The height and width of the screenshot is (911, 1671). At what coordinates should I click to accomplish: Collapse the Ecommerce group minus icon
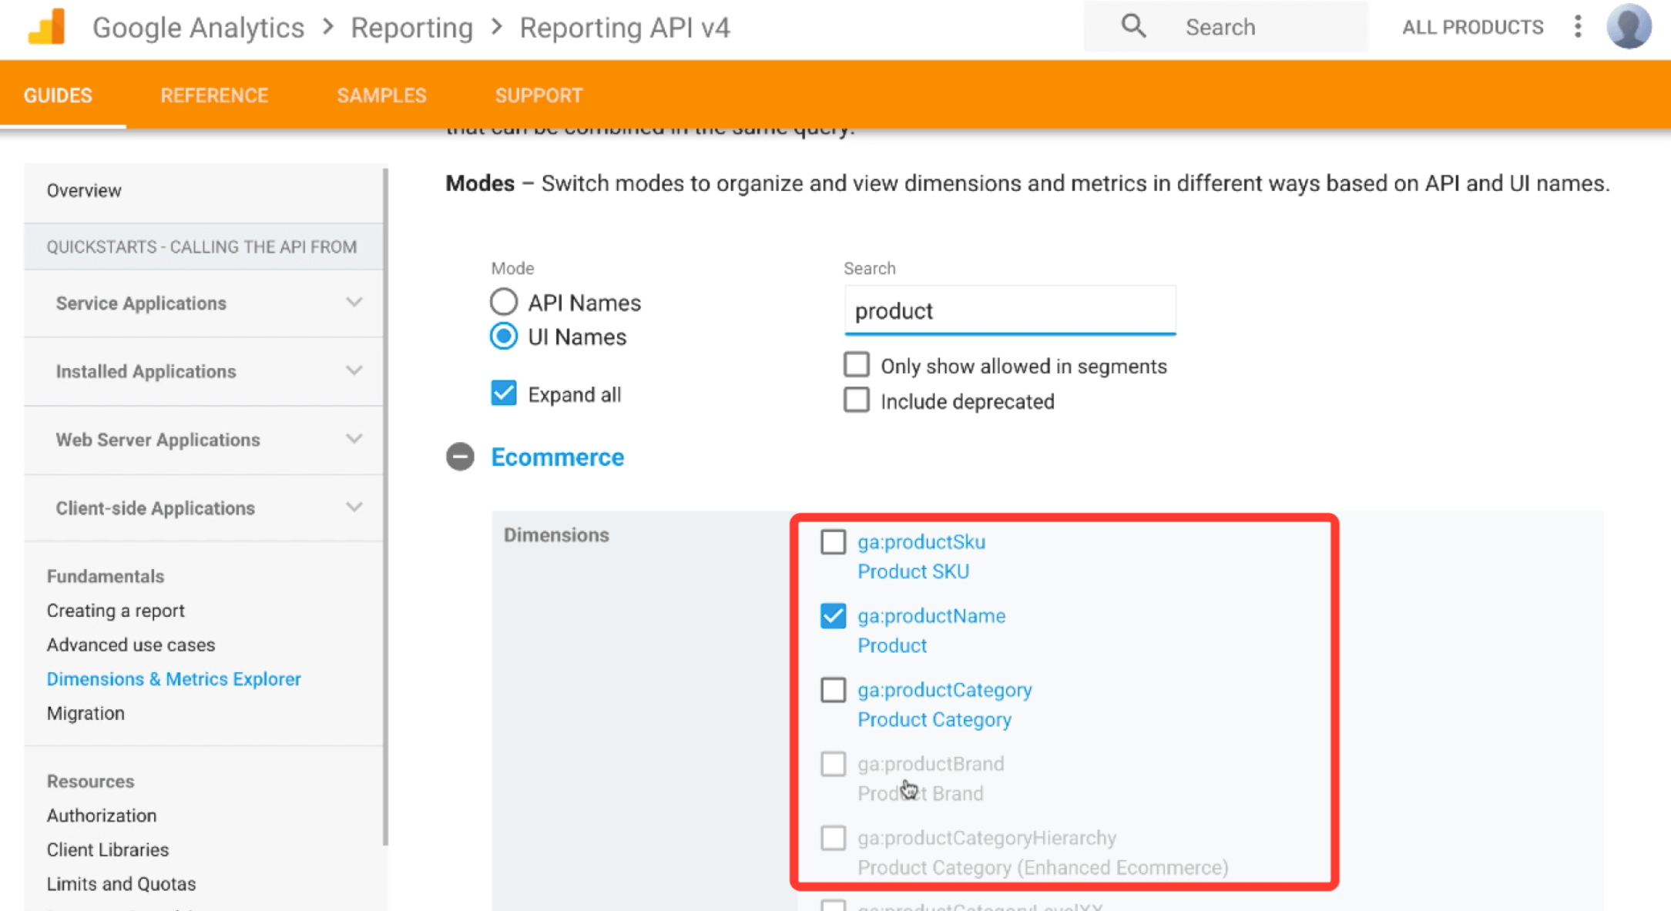[x=460, y=457]
